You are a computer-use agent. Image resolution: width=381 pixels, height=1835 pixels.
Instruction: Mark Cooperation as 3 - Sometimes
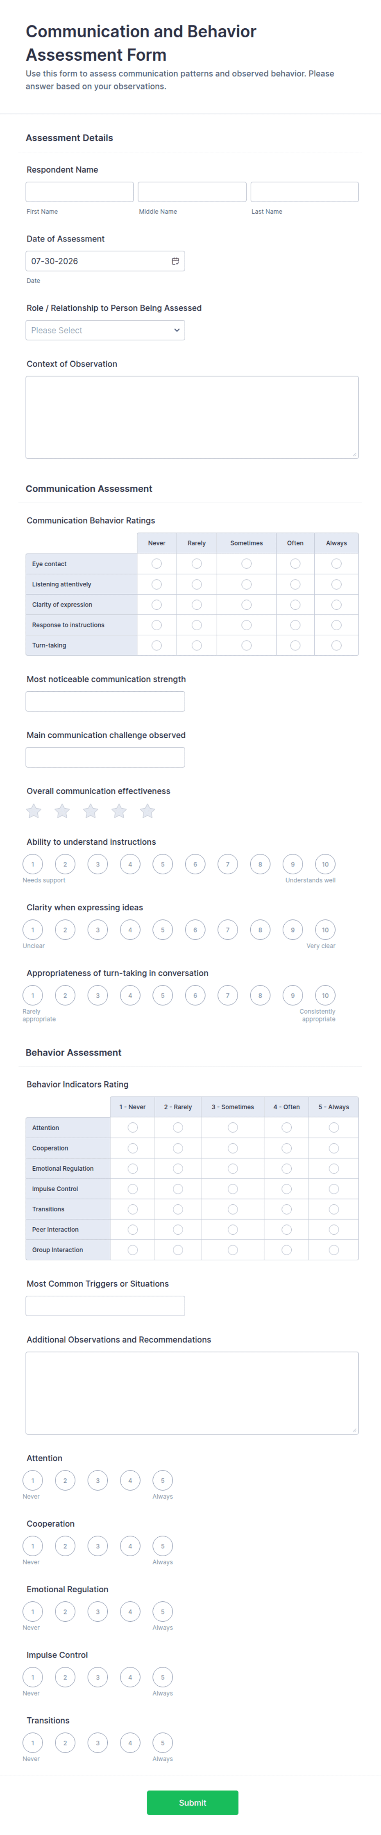[233, 1148]
